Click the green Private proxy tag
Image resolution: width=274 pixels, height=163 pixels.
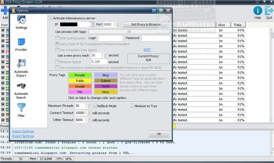[x=80, y=75]
